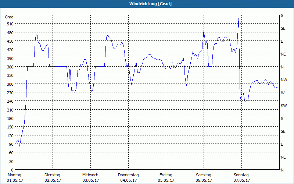This screenshot has width=294, height=184.
Task: Click the 180 degree tick label
Action: [x=10, y=118]
